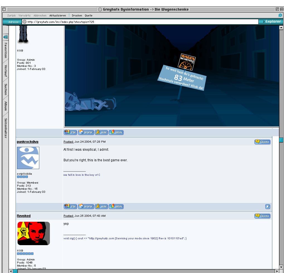Click Revoked's 'void sig()' signature text
The width and height of the screenshot is (284, 273).
pos(125,238)
